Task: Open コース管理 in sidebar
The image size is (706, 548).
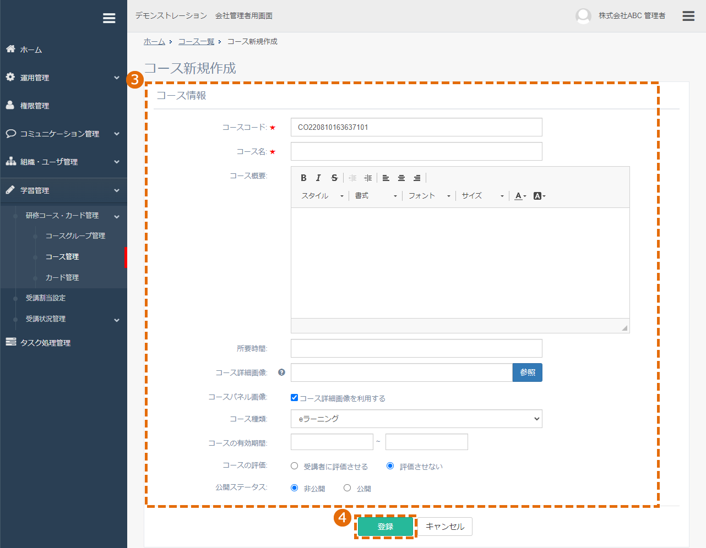Action: 62,256
